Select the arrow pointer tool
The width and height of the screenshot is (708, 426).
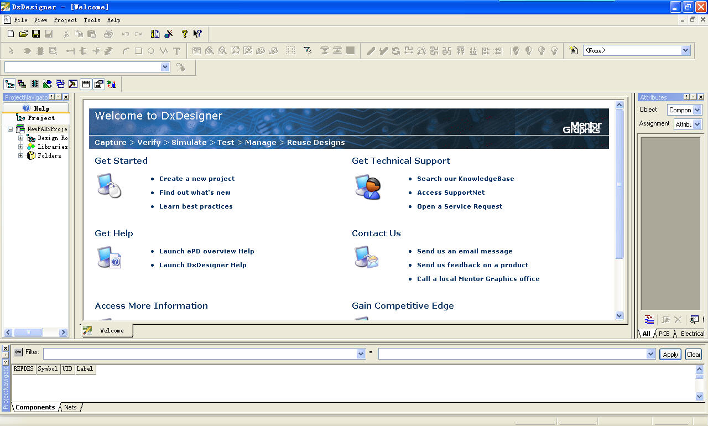pos(11,51)
